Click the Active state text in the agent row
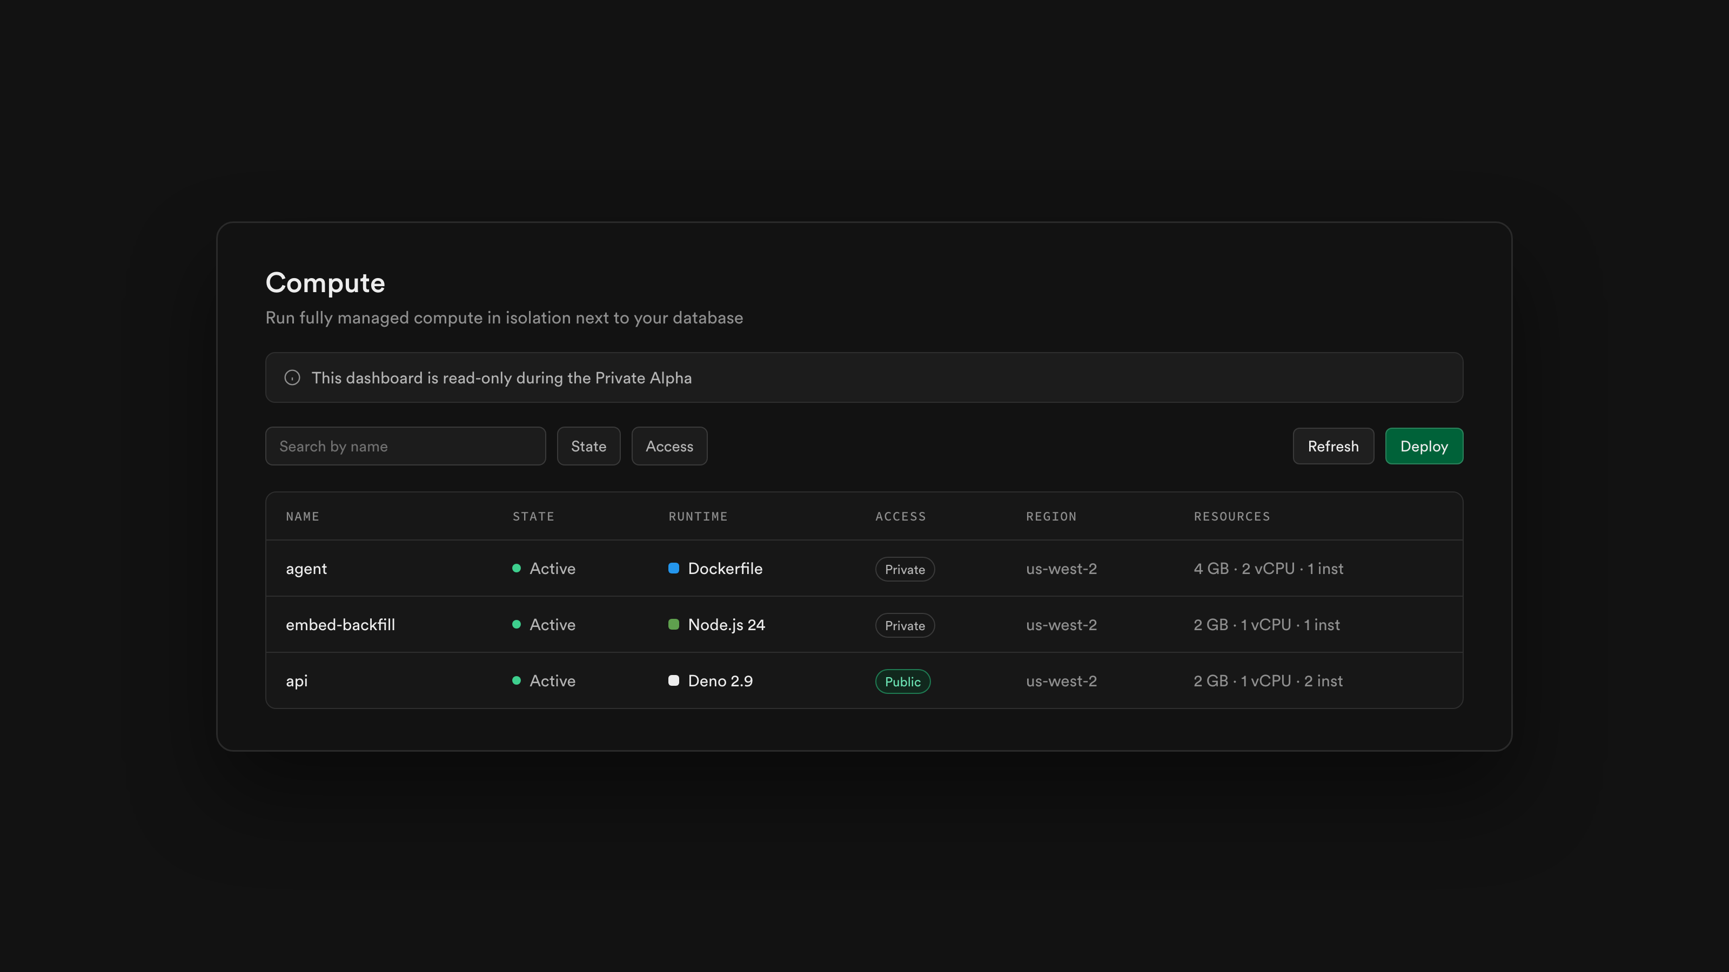The height and width of the screenshot is (972, 1729). pyautogui.click(x=552, y=568)
